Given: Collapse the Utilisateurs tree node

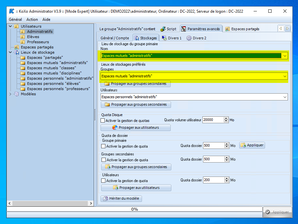Looking at the screenshot, I should (x=11, y=26).
